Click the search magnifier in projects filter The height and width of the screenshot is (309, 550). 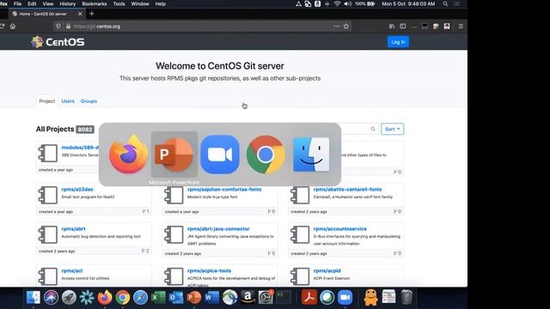pos(373,129)
